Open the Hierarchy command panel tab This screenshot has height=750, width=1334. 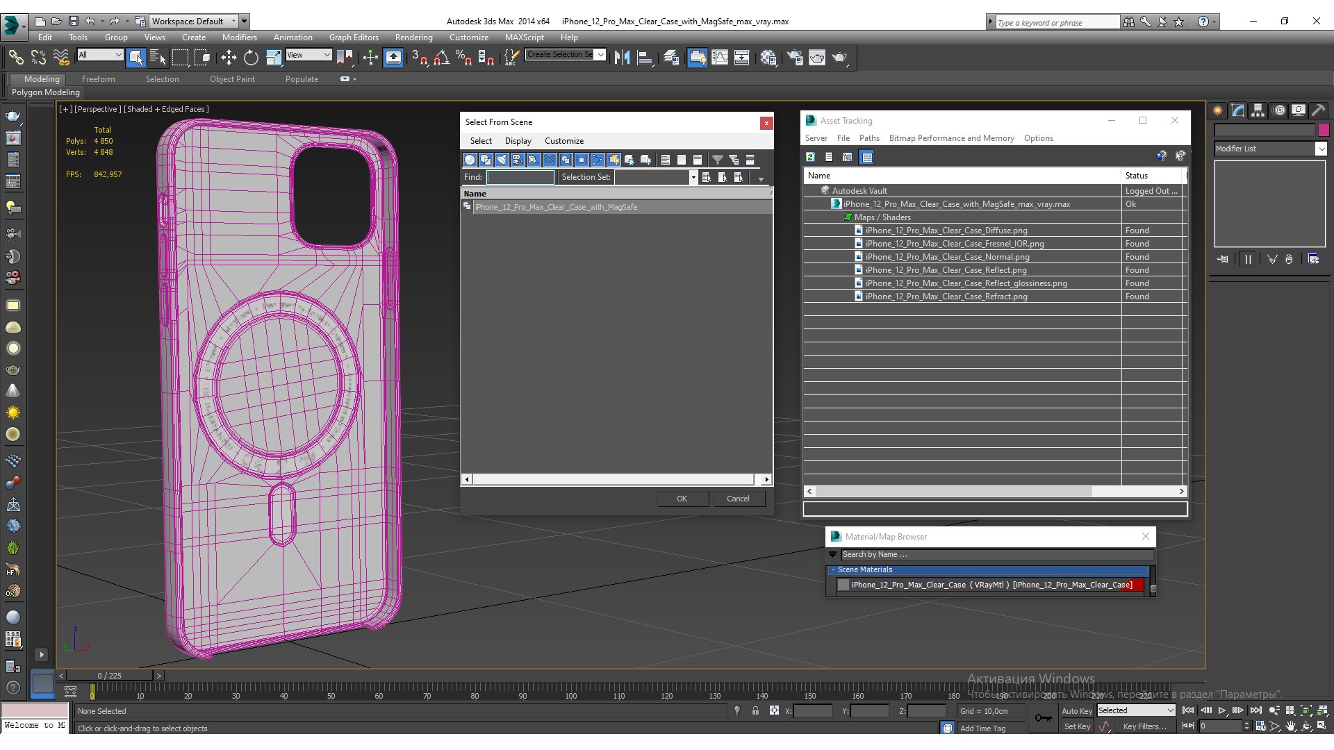(1258, 110)
